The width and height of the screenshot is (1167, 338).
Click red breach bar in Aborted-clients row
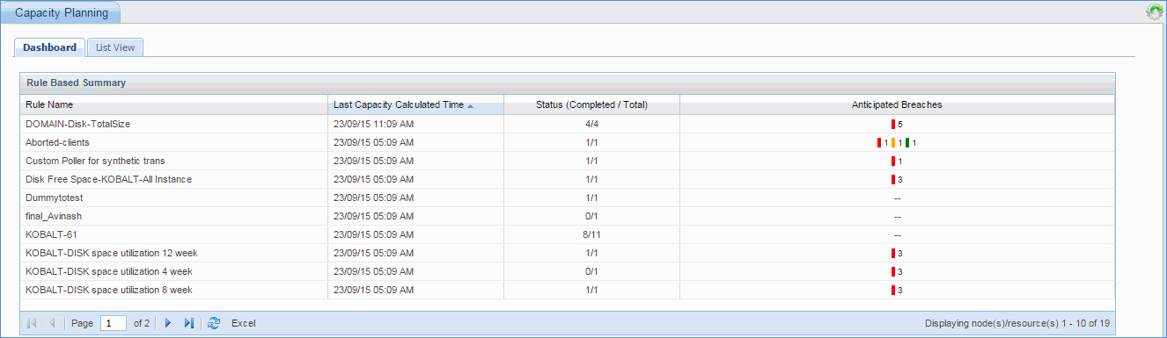(879, 142)
